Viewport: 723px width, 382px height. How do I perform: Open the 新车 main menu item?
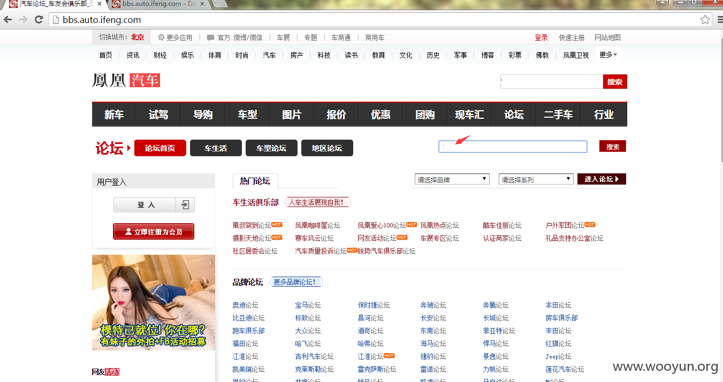(114, 114)
